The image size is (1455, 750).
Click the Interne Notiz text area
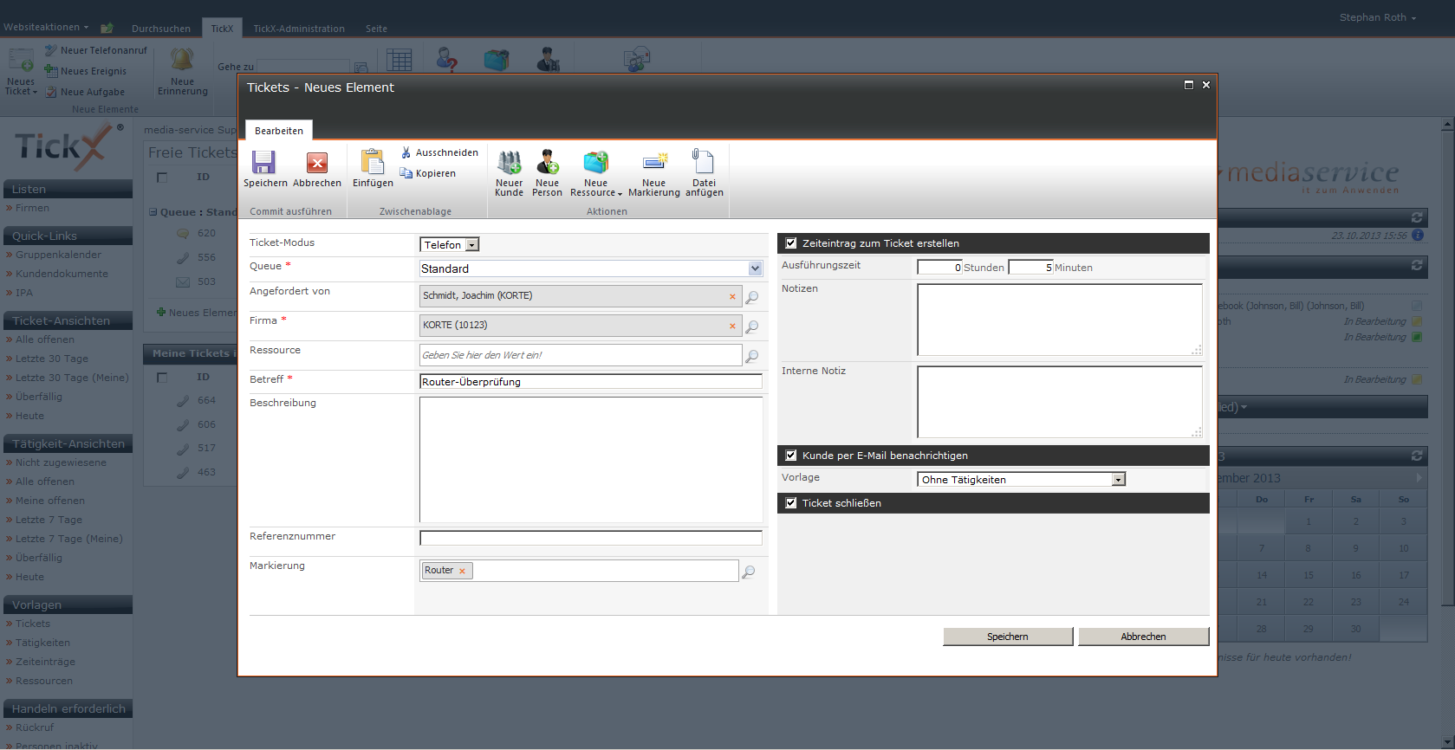pyautogui.click(x=1060, y=402)
